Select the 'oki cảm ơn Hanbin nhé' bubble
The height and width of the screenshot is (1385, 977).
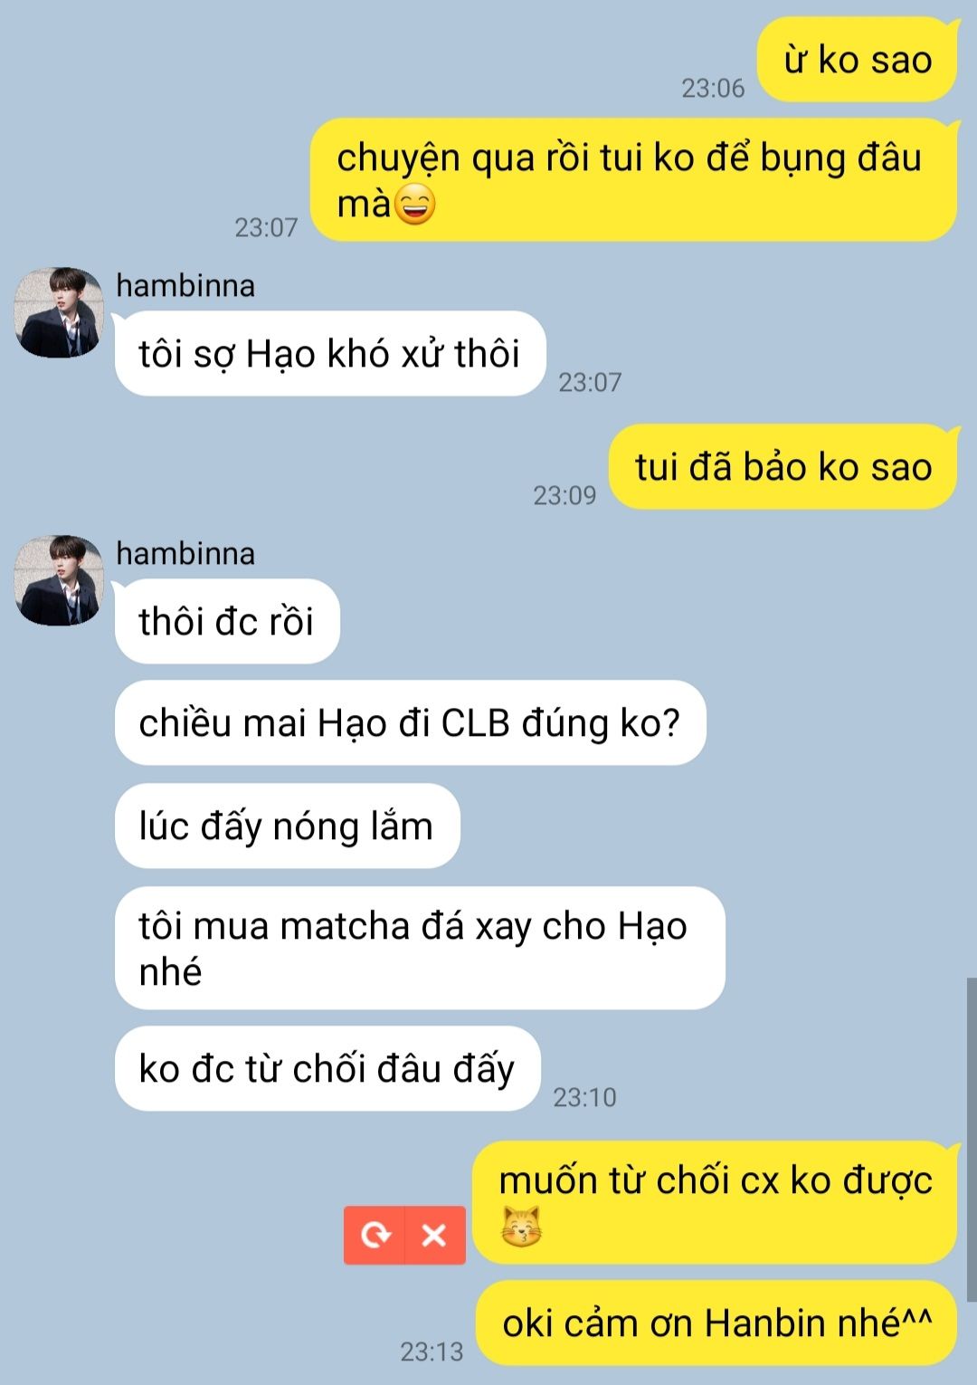(x=716, y=1323)
